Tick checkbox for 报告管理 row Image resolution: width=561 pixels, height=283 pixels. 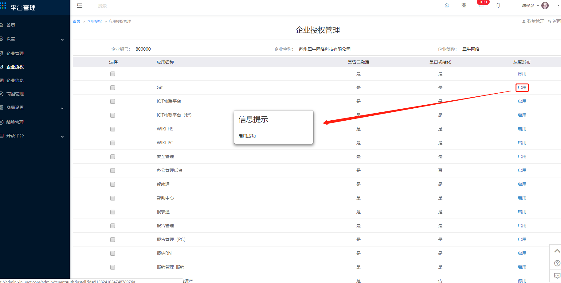pyautogui.click(x=113, y=226)
